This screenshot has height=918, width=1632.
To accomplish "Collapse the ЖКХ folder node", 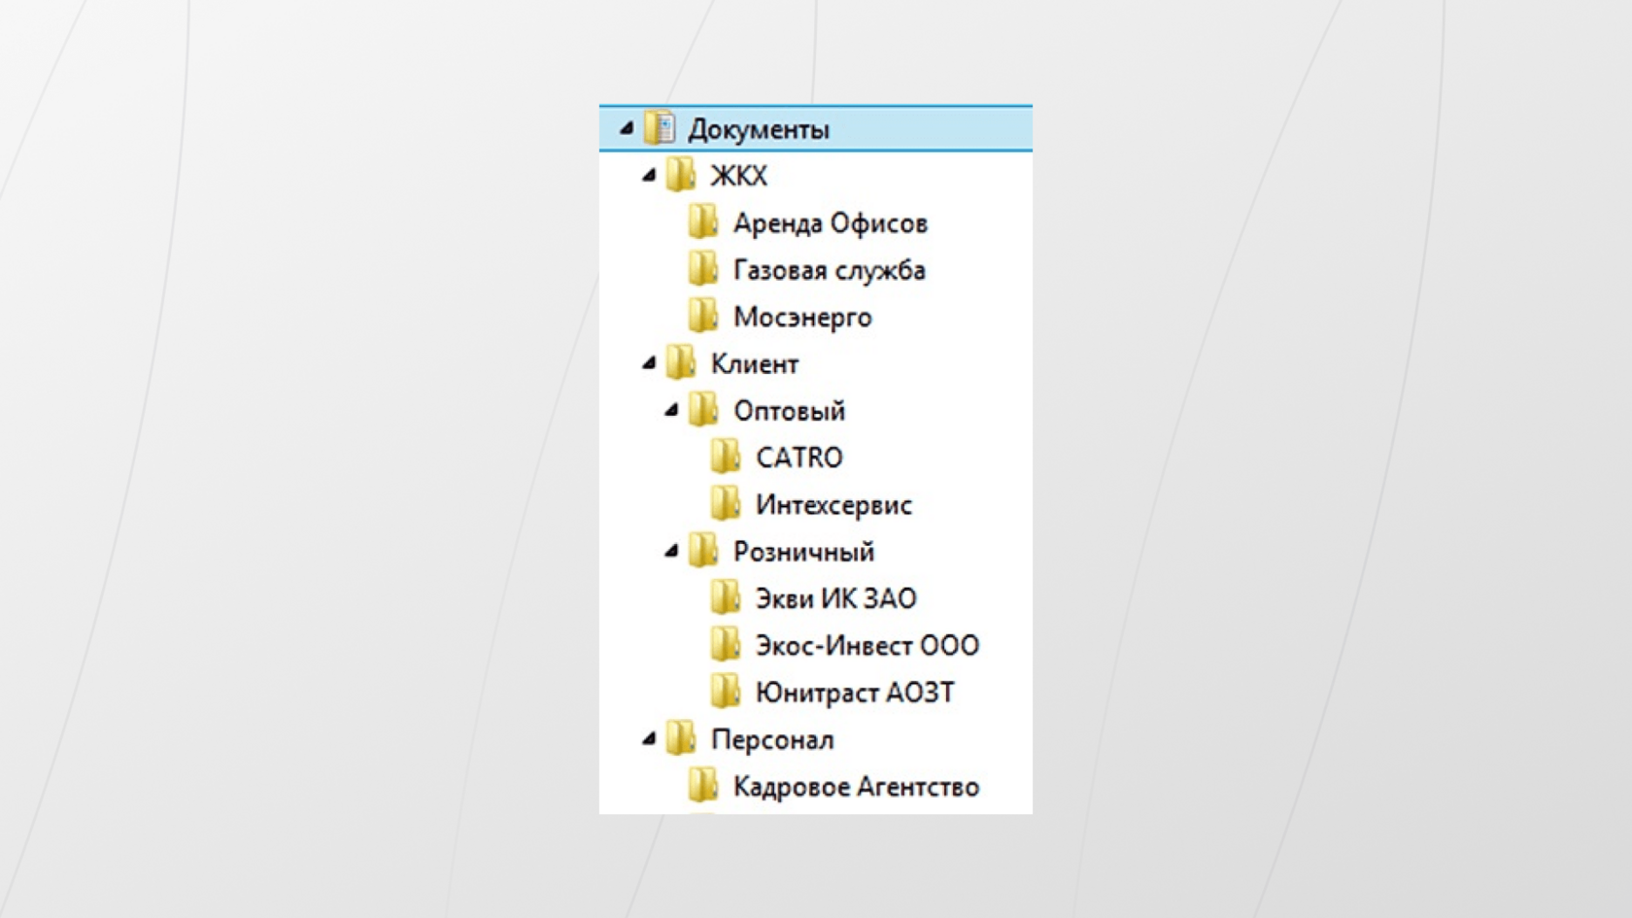I will pyautogui.click(x=649, y=175).
